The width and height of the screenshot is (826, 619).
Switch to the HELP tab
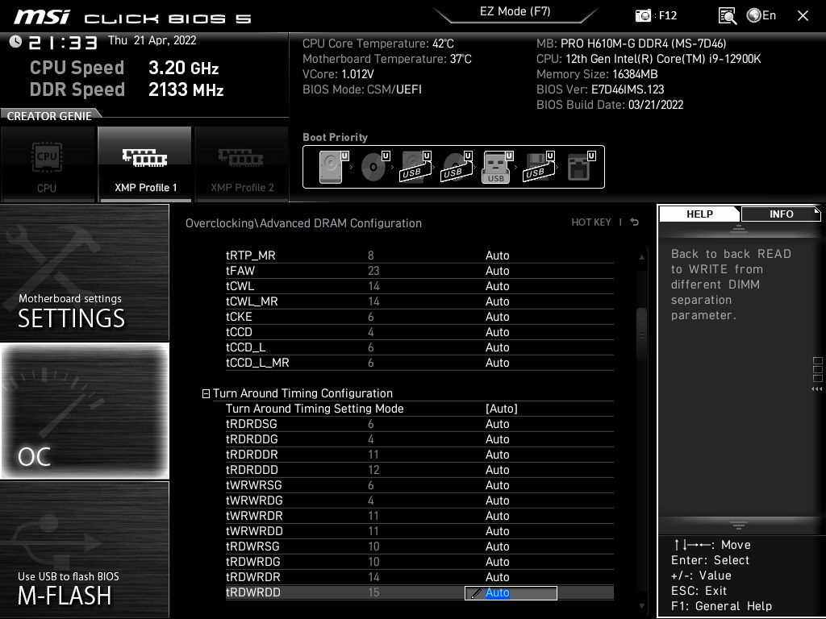pos(699,214)
